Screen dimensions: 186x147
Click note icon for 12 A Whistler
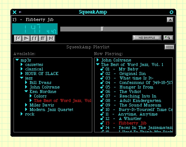coord(102,118)
